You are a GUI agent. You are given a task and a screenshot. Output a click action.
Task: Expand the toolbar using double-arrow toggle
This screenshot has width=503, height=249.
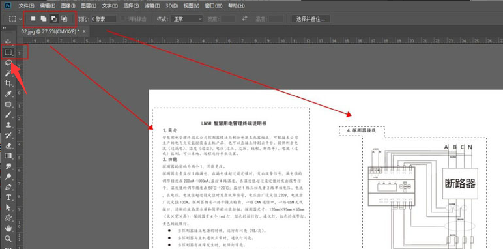pos(5,28)
